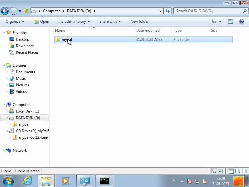Open Local Disk (C:) in navigation pane
This screenshot has height=187, width=249.
tap(27, 111)
